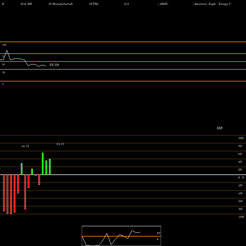Viewport: 246px width, 246px height.
Task: Click the MR label above the histogram
Action: pos(219,128)
